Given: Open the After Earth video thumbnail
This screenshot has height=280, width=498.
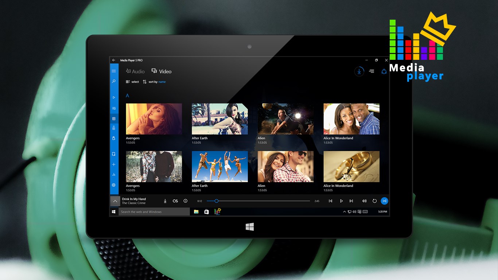Looking at the screenshot, I should [x=219, y=118].
